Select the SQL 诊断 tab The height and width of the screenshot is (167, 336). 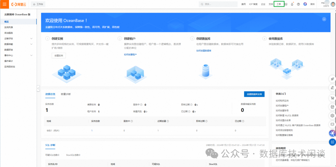click(x=50, y=145)
